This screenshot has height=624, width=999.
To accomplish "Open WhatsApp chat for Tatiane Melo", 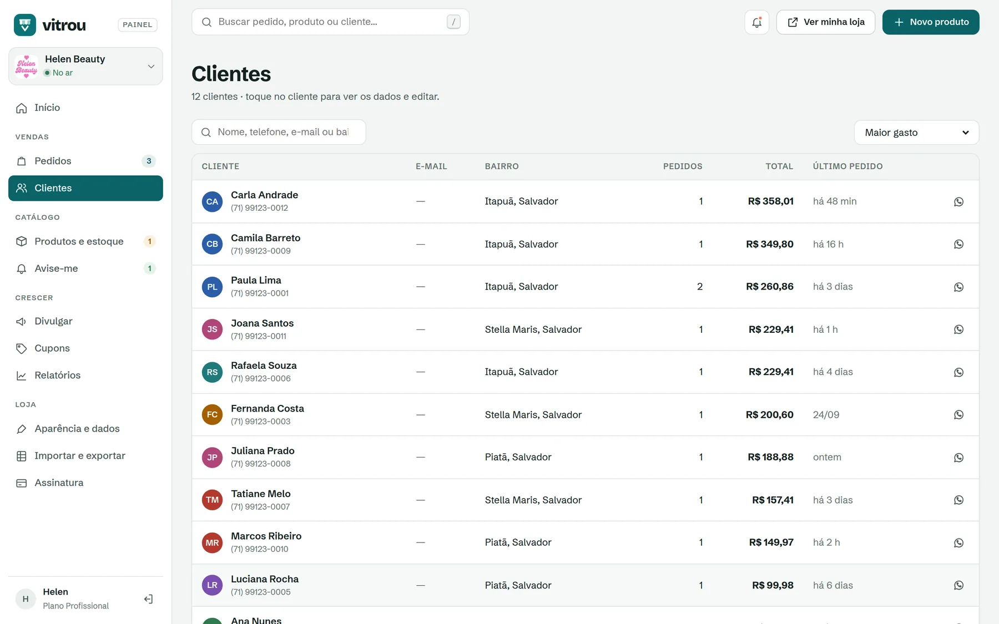I will pyautogui.click(x=958, y=500).
